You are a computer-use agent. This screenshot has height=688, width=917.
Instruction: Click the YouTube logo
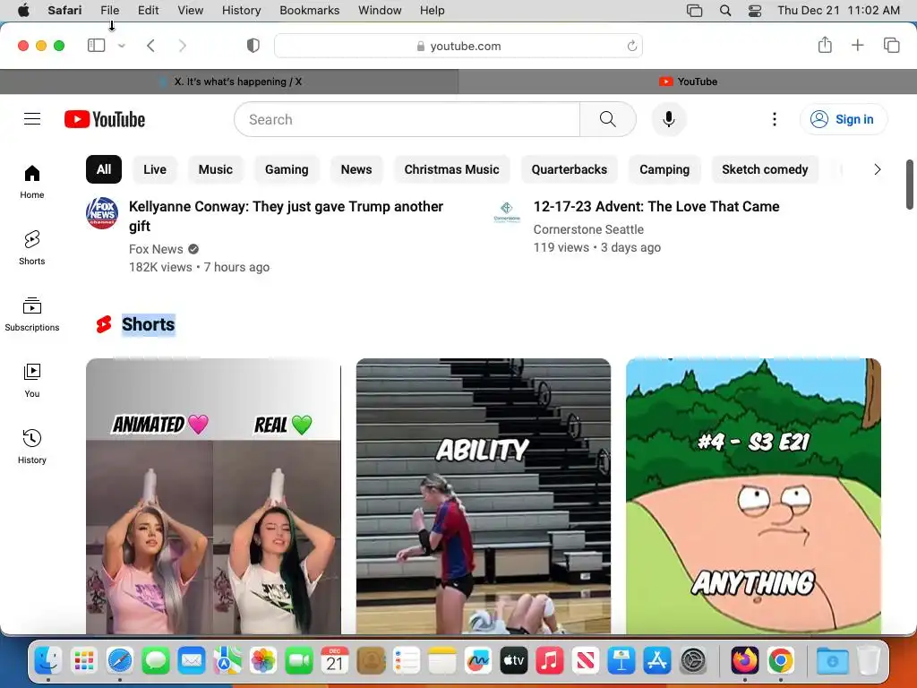[x=105, y=119]
